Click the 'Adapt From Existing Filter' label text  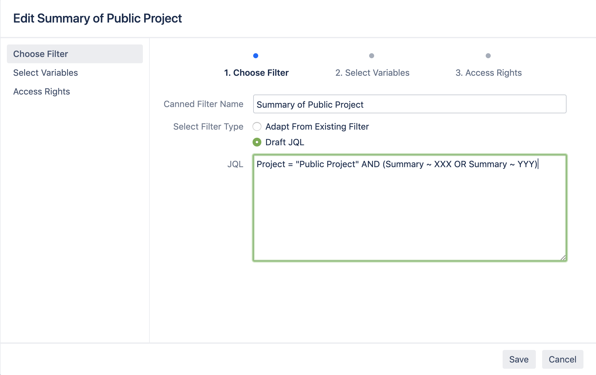pyautogui.click(x=317, y=126)
